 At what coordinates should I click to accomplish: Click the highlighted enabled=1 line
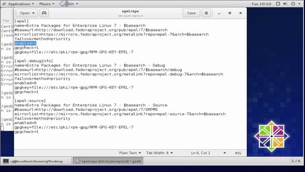25,43
